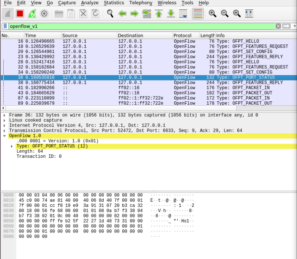Sort by the Source column header
The width and height of the screenshot is (297, 259).
(89, 36)
